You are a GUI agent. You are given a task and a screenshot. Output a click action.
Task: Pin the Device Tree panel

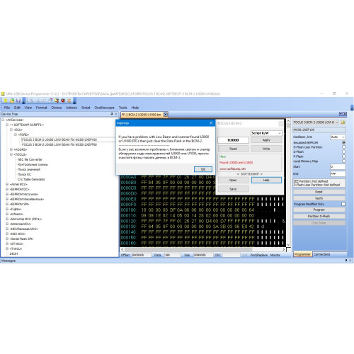(x=112, y=114)
